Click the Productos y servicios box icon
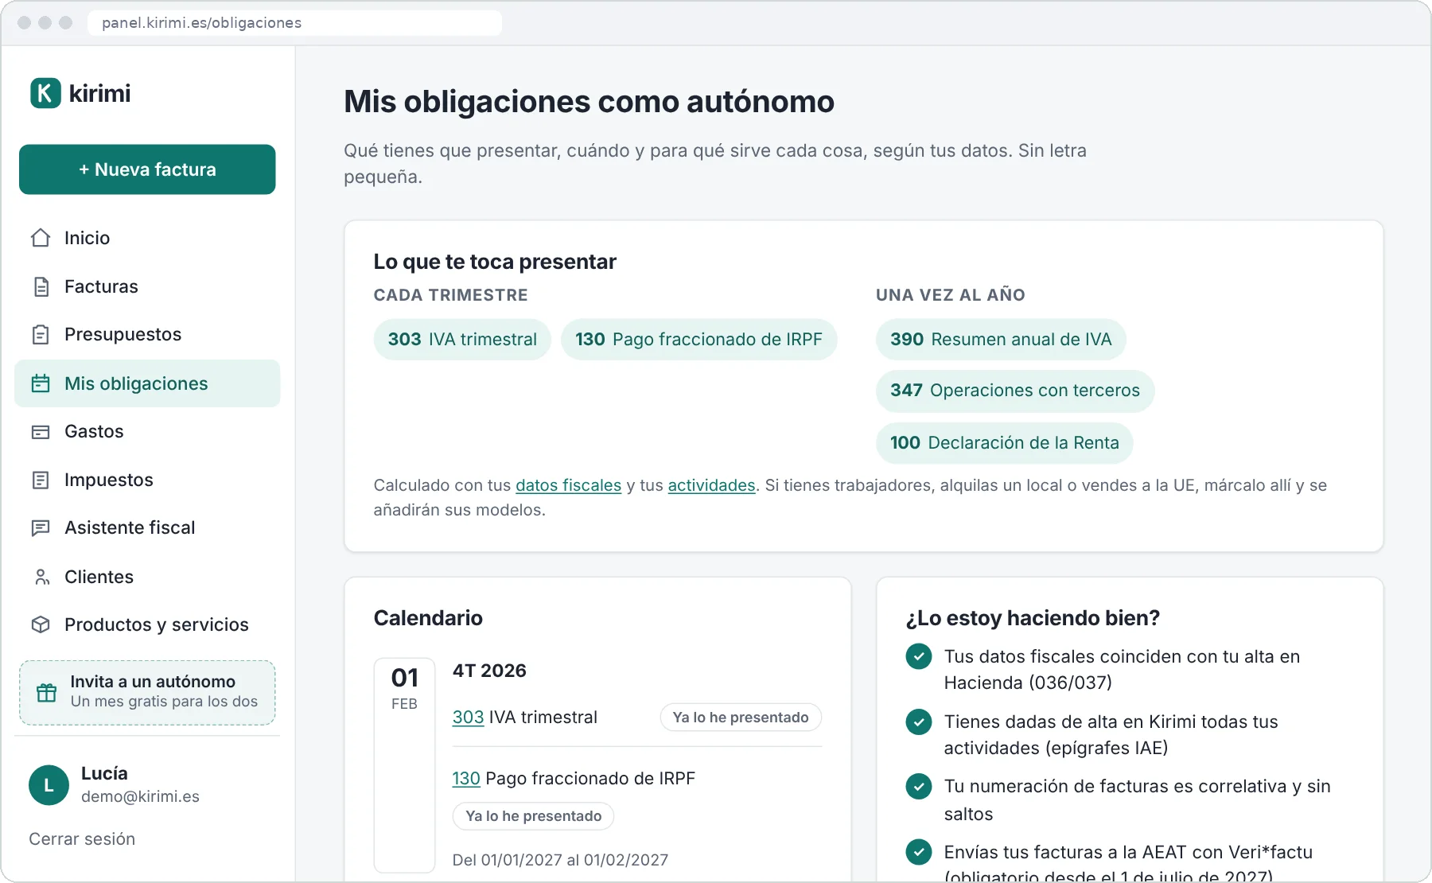Screen dimensions: 1432x883 point(41,625)
